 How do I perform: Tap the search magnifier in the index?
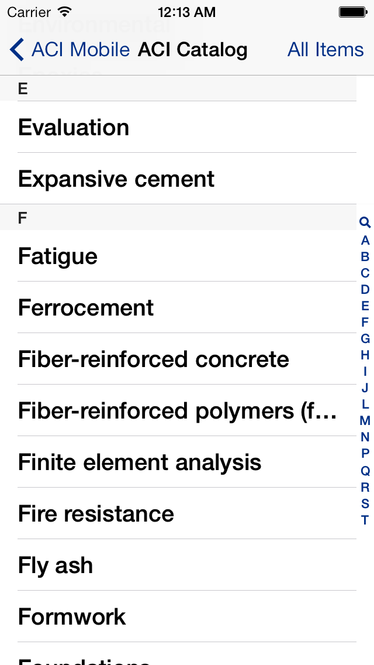coord(365,222)
